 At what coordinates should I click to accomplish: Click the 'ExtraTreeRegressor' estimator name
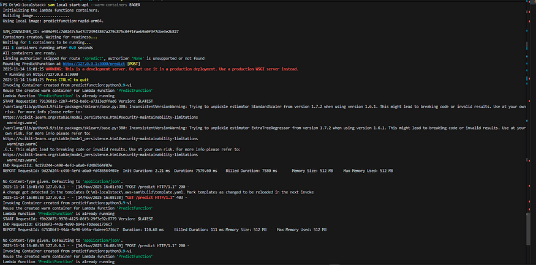pos(271,128)
